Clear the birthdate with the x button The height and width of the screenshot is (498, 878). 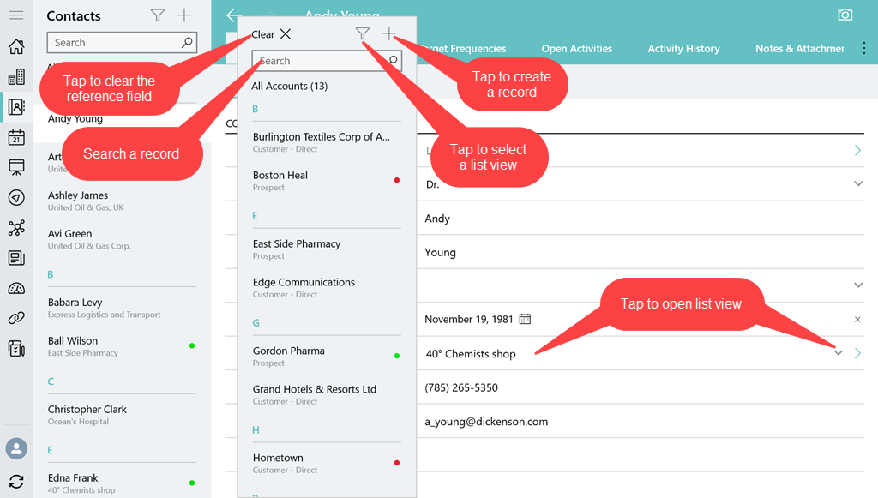coord(857,320)
